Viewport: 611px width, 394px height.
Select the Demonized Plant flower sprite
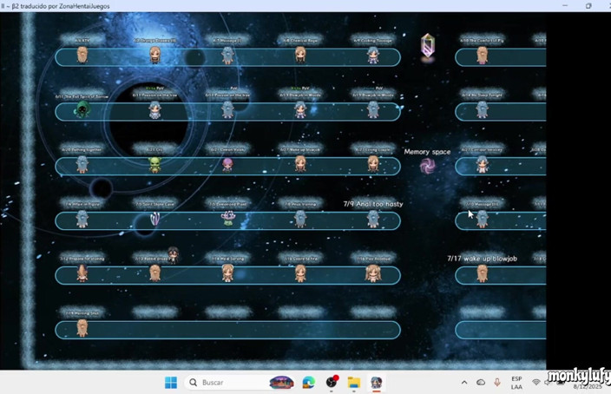pos(227,219)
